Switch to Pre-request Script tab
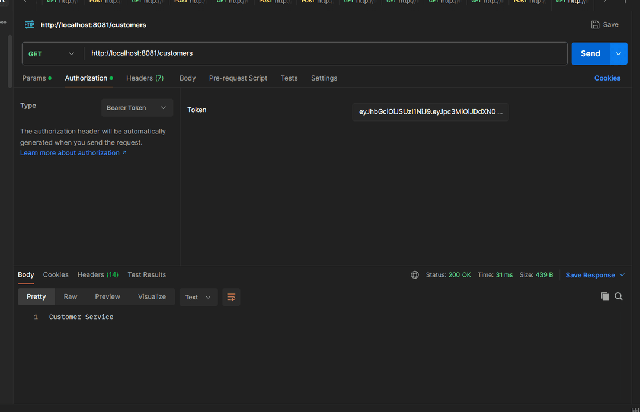The image size is (640, 412). (238, 78)
